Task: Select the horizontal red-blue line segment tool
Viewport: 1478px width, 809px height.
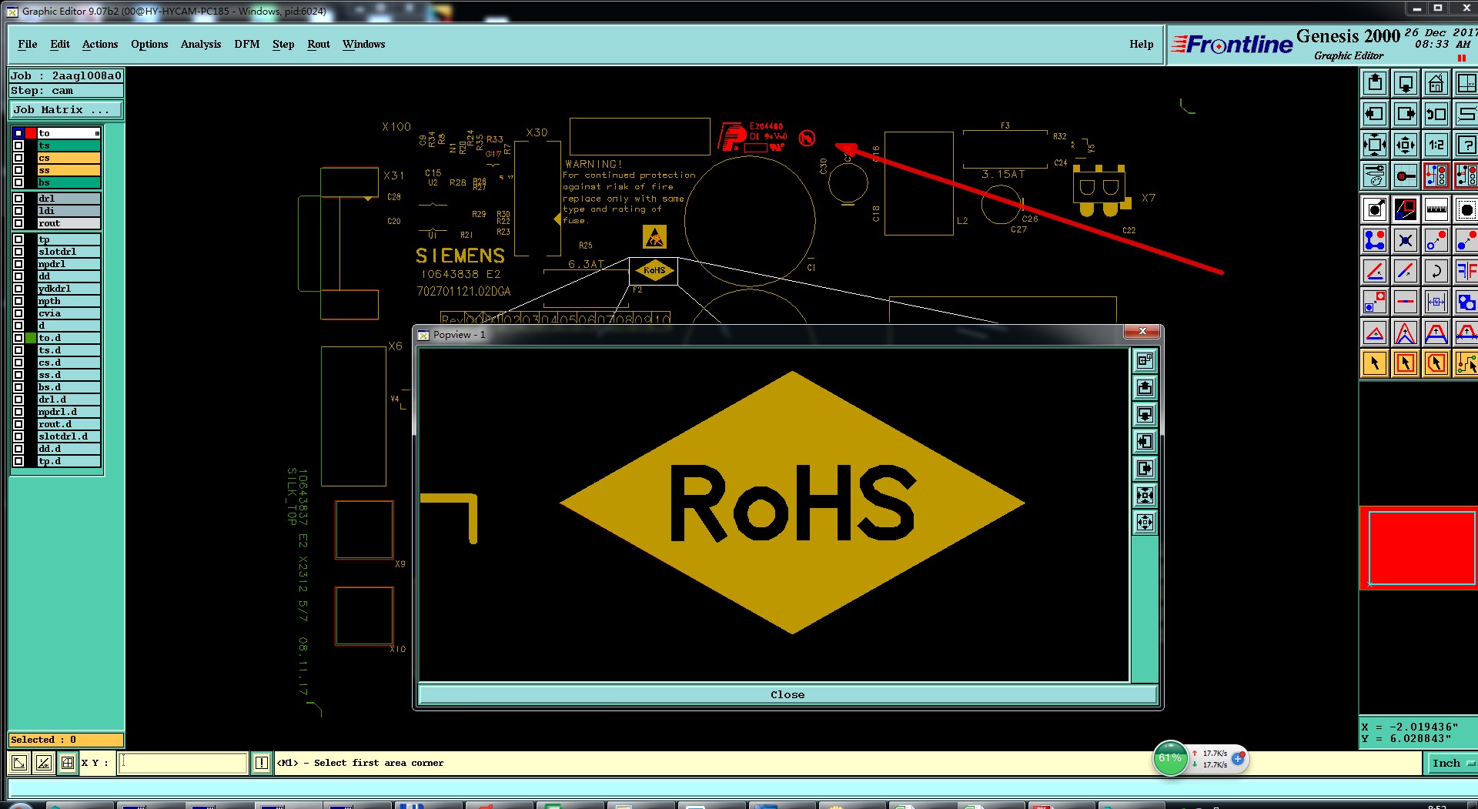Action: coord(1406,302)
